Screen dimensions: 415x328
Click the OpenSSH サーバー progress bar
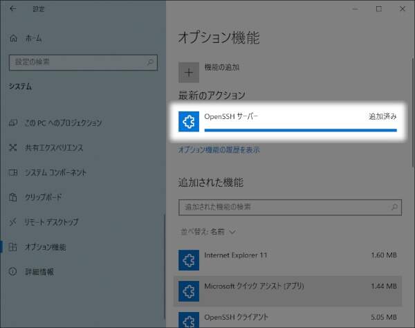tap(301, 130)
